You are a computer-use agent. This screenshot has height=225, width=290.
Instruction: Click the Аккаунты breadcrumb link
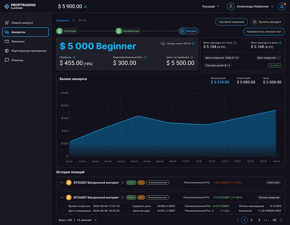click(63, 21)
